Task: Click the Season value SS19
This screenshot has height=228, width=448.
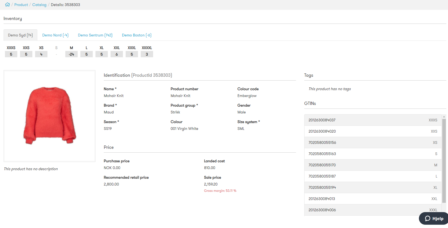Action: click(x=108, y=129)
